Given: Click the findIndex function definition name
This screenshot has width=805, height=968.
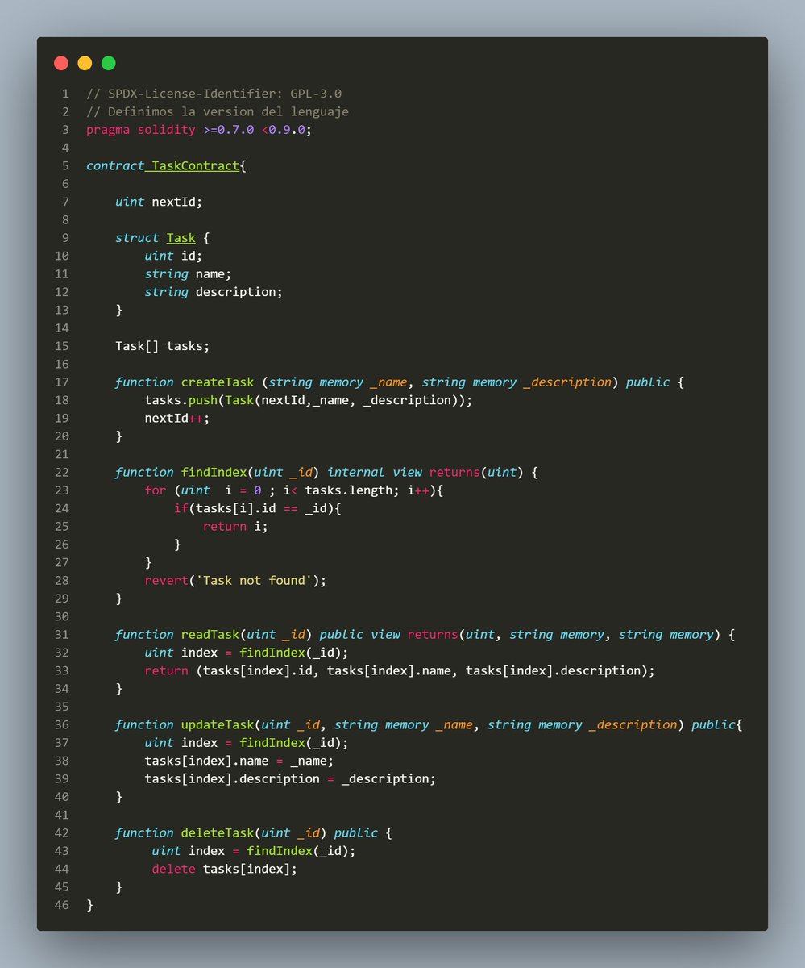Looking at the screenshot, I should pyautogui.click(x=214, y=472).
